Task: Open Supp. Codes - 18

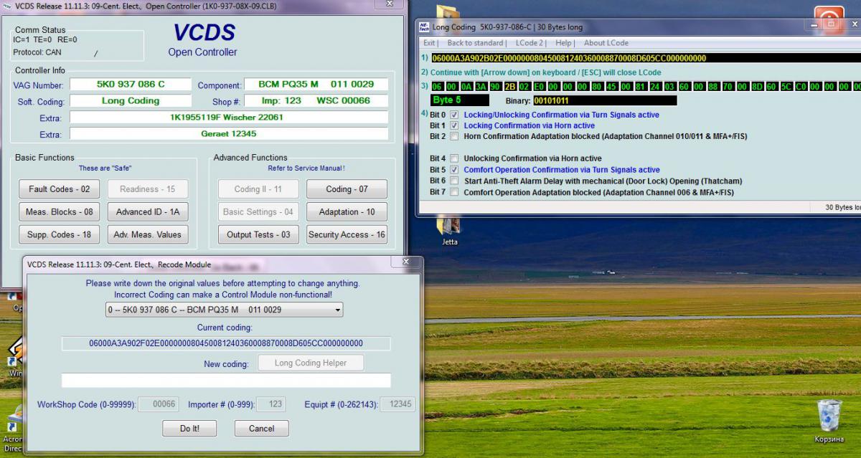Action: point(60,234)
